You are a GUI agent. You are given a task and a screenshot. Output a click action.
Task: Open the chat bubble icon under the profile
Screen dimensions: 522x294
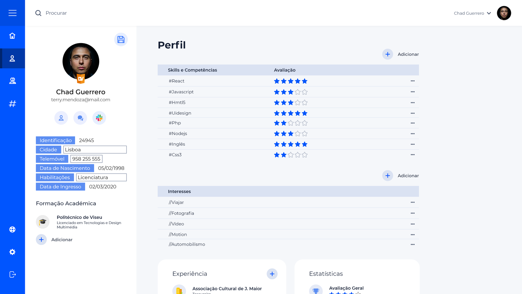tap(80, 118)
